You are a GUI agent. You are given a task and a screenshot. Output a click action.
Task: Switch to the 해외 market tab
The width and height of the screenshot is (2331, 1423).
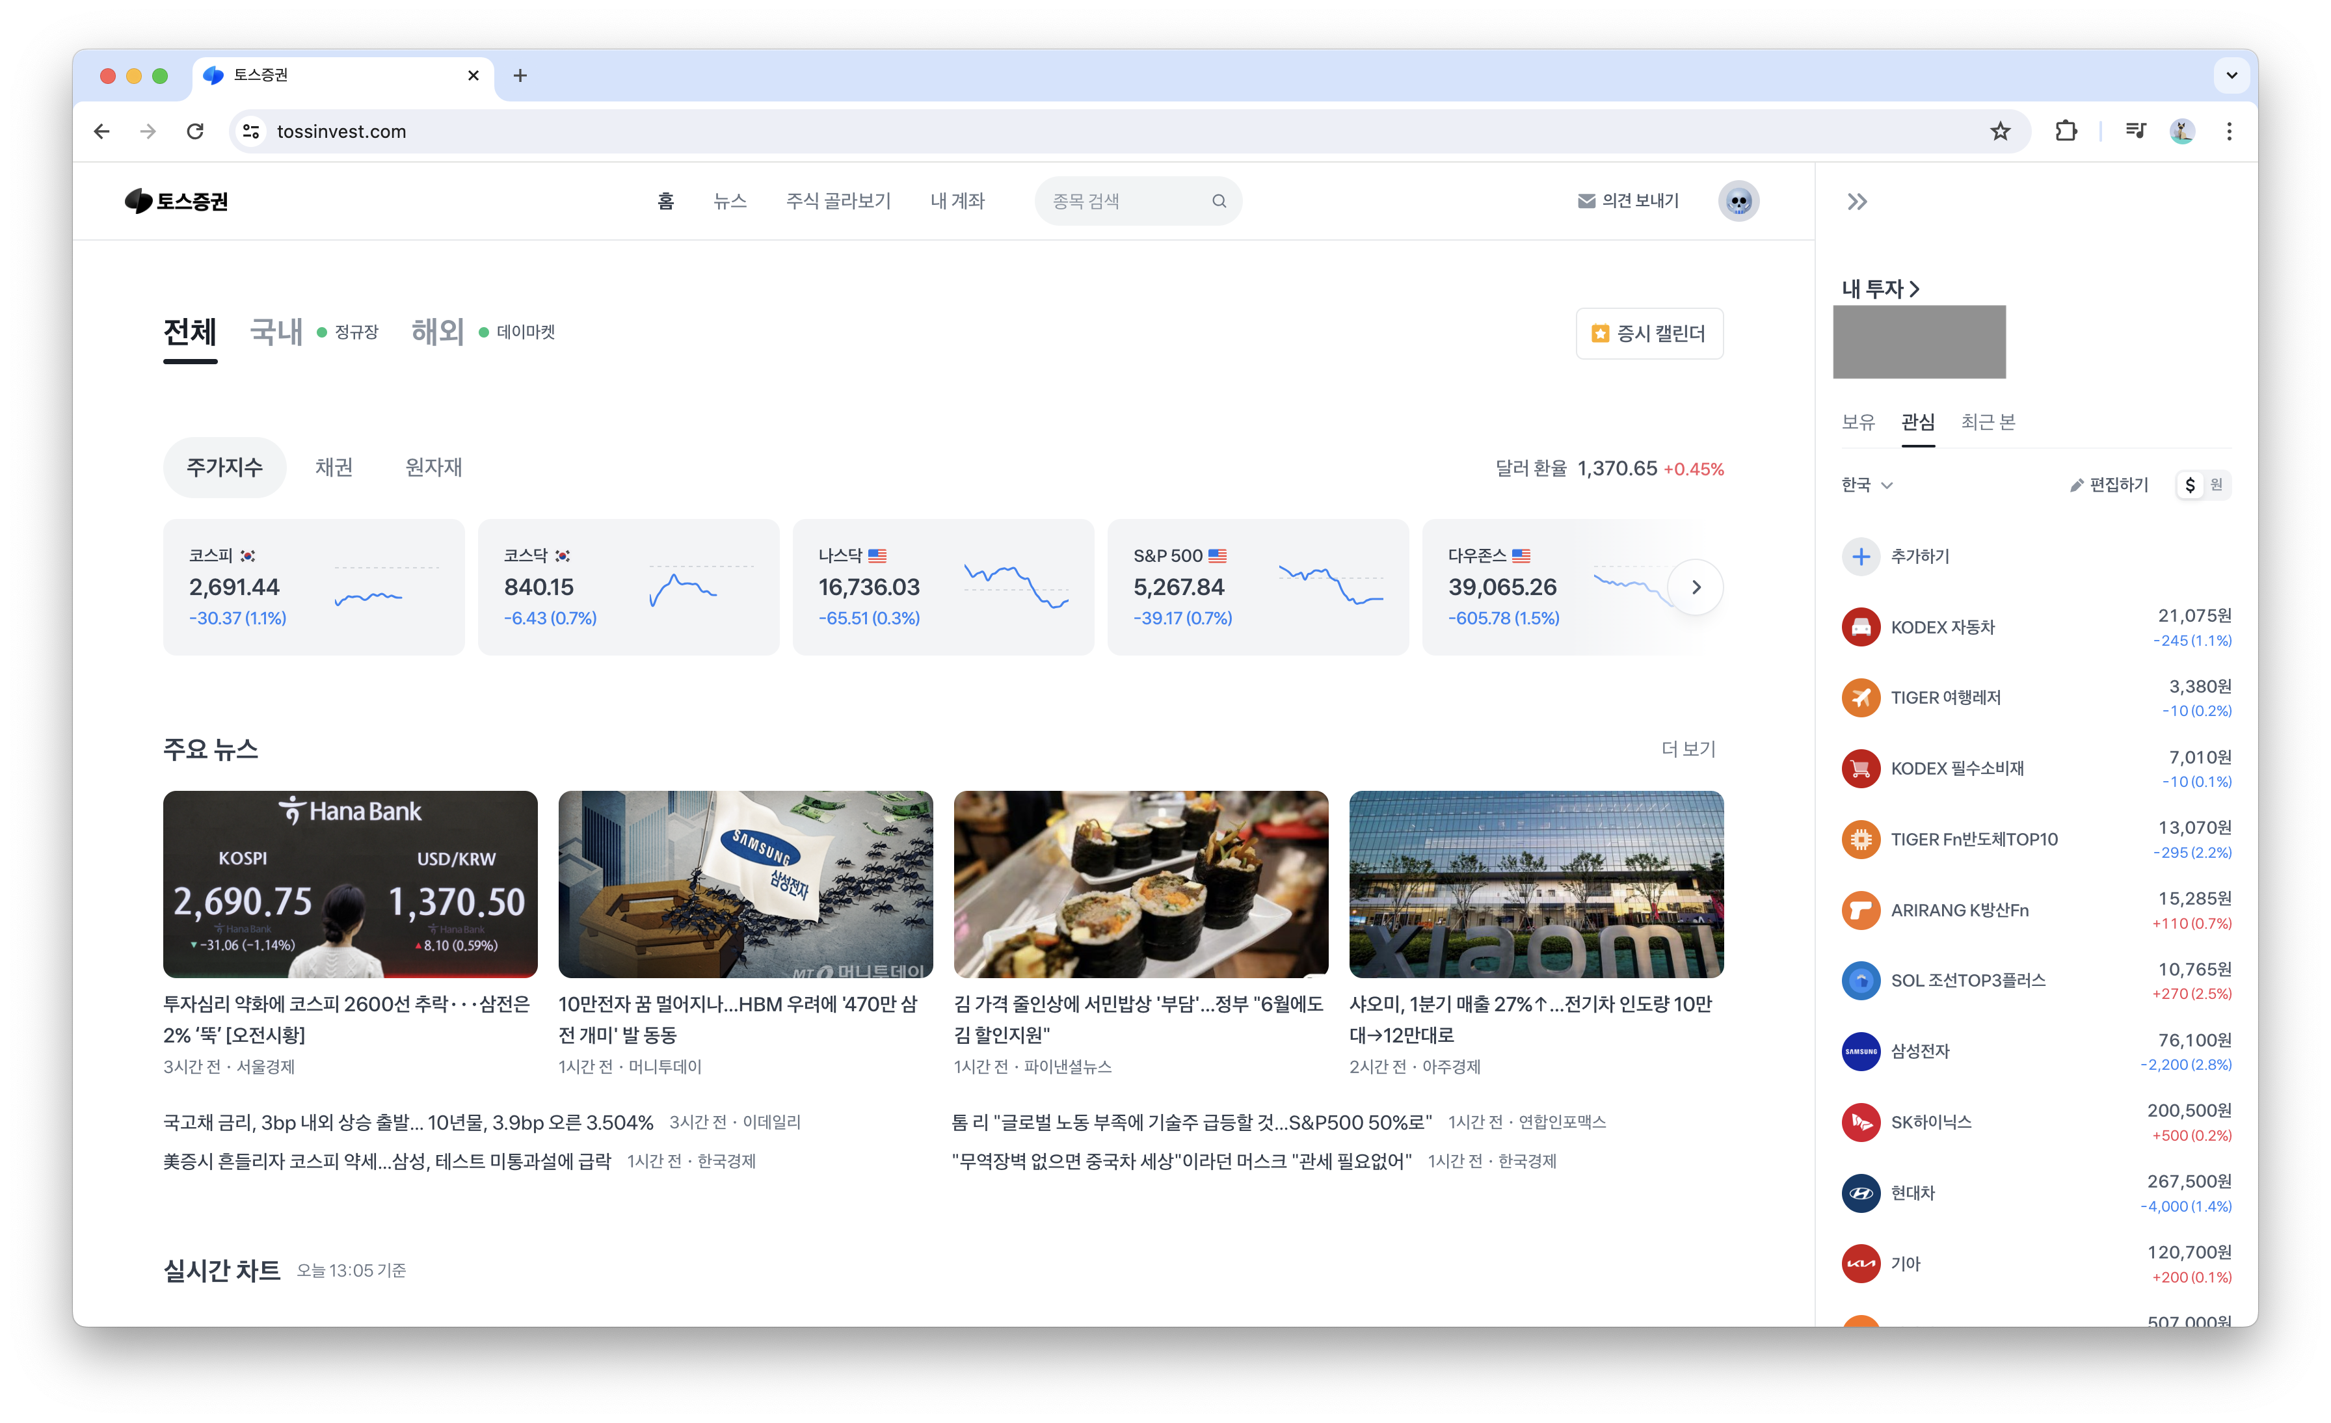pos(437,332)
